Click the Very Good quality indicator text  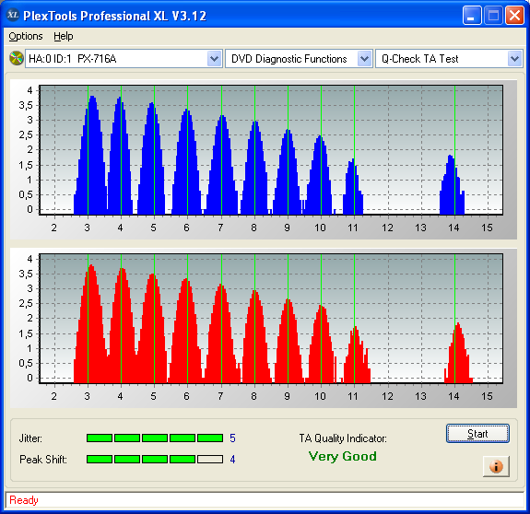click(342, 456)
